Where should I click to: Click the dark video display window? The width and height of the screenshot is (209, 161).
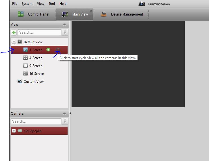(128, 64)
